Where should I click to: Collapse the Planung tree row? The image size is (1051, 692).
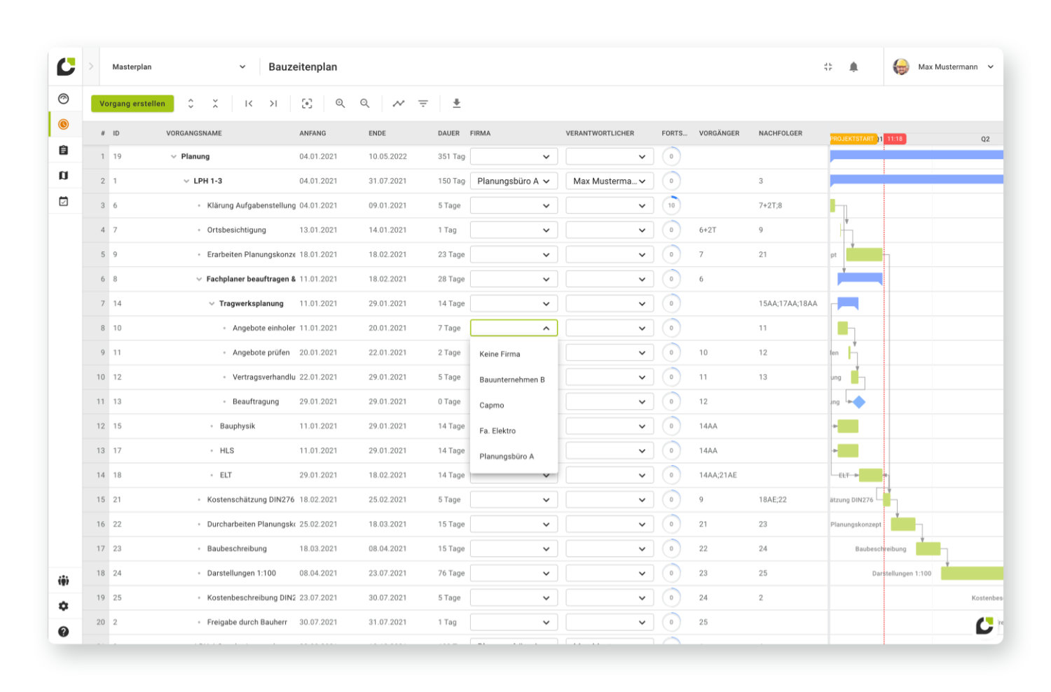coord(174,157)
